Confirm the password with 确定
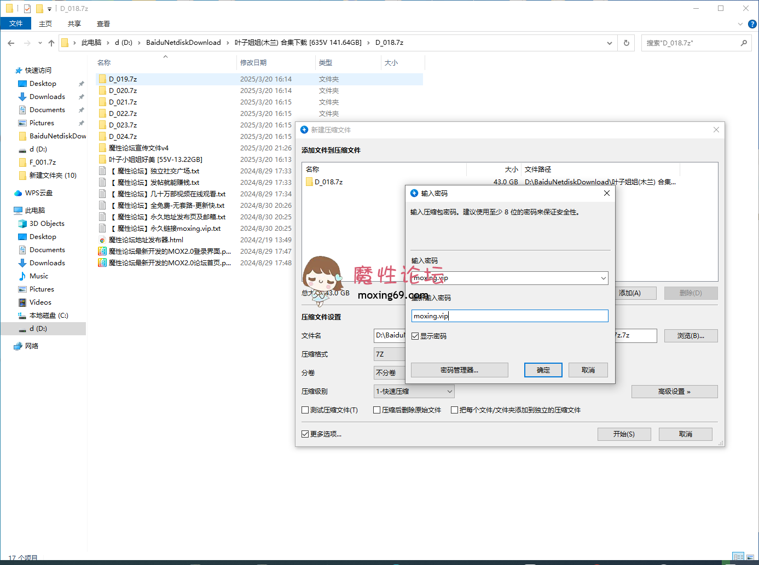The height and width of the screenshot is (565, 759). point(543,370)
